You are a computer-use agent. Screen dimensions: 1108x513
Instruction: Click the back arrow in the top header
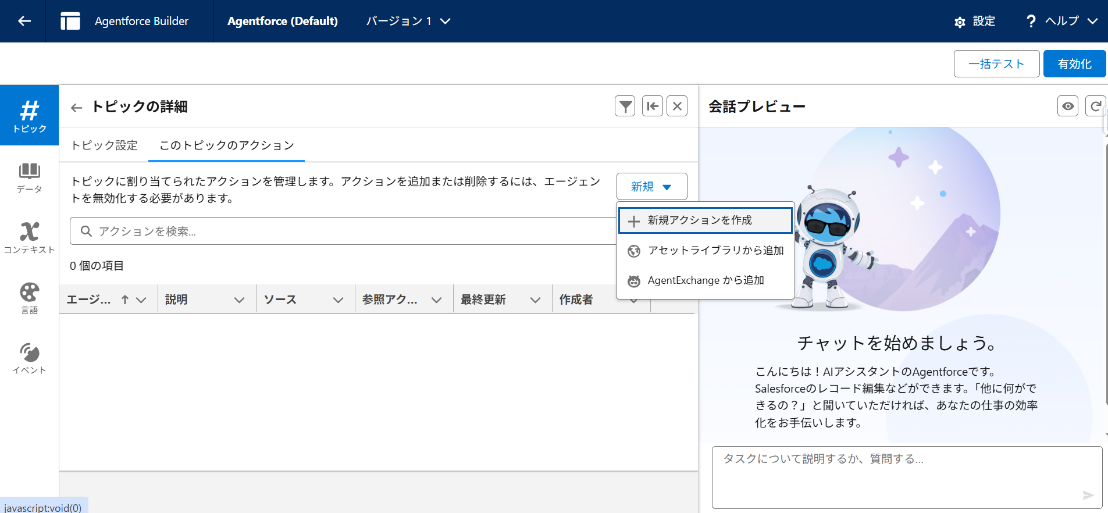pyautogui.click(x=24, y=21)
